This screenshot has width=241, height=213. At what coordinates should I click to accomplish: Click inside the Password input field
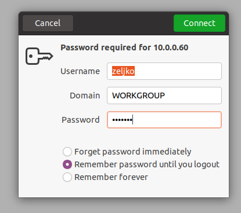[x=164, y=120]
